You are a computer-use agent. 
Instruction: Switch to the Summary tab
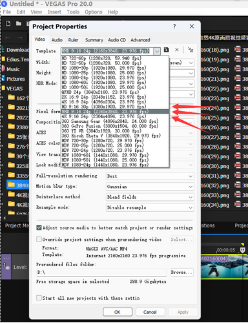[94, 40]
